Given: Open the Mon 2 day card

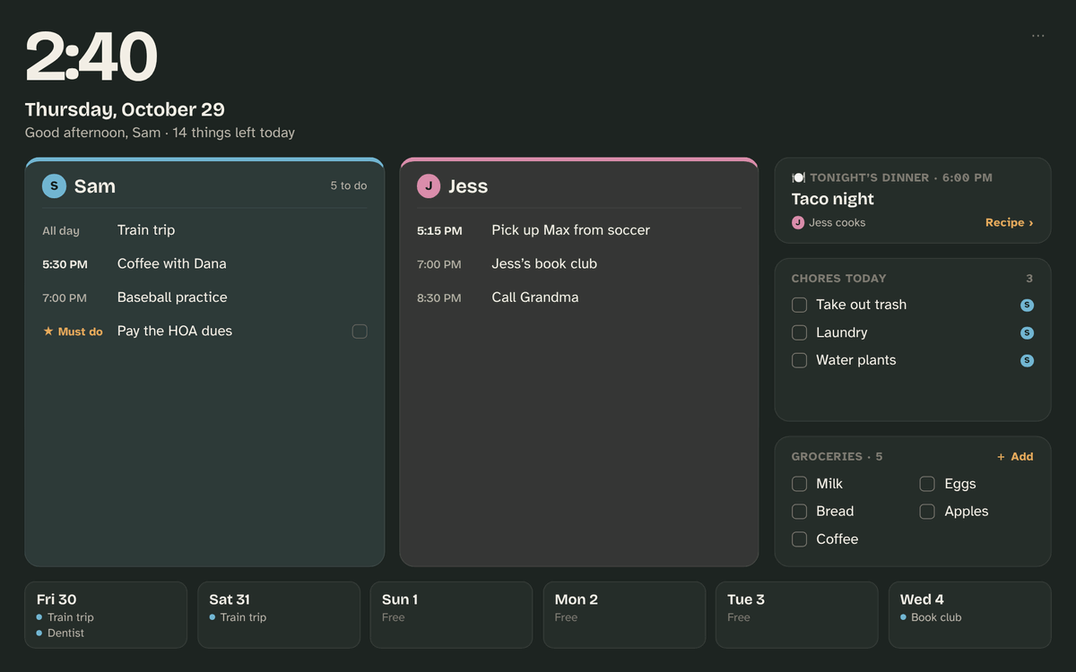Looking at the screenshot, I should [x=624, y=615].
